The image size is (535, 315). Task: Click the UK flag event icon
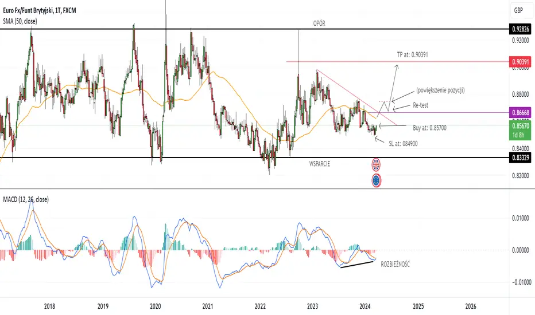pyautogui.click(x=376, y=165)
